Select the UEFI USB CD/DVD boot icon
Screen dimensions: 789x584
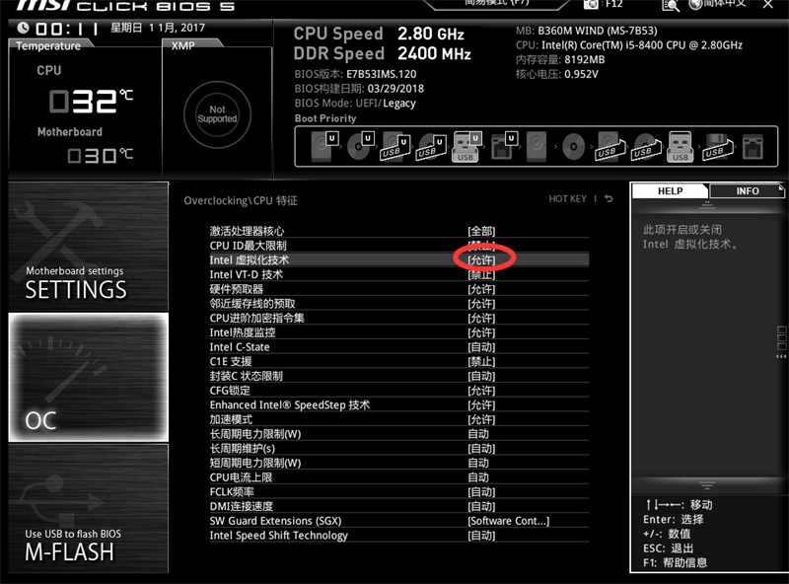pos(431,147)
